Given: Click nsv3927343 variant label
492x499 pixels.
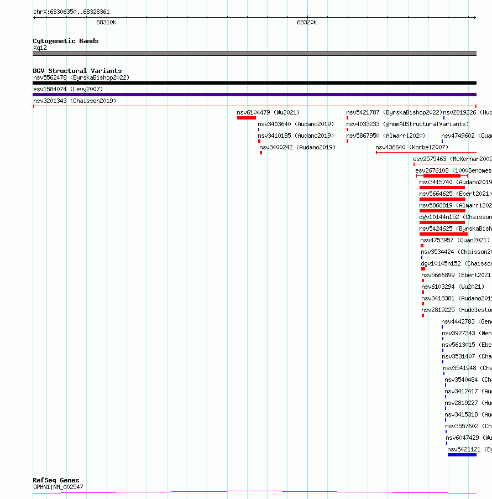Looking at the screenshot, I should (467, 333).
